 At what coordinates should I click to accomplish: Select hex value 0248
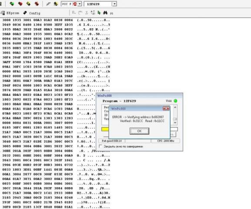[x=69, y=197]
